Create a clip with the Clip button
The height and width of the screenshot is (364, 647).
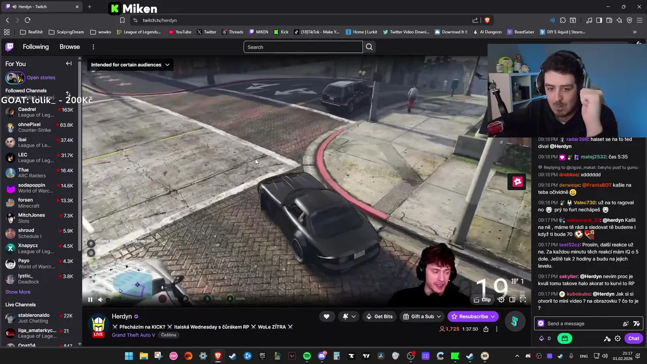click(x=482, y=300)
